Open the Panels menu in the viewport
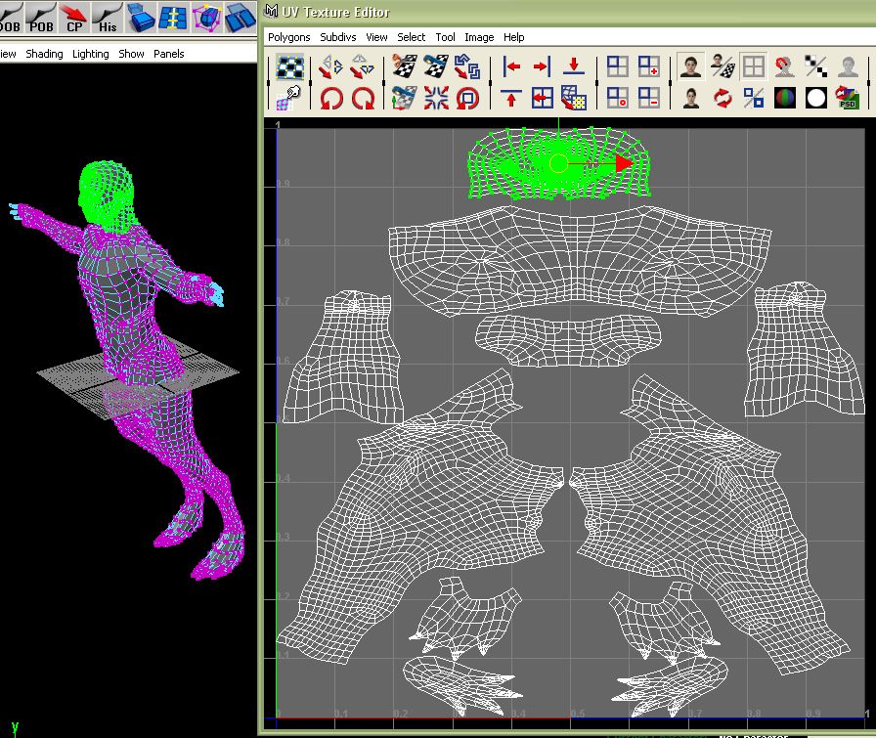The image size is (876, 738). pos(168,54)
